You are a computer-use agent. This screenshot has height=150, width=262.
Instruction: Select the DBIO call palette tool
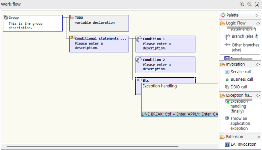[x=239, y=87]
